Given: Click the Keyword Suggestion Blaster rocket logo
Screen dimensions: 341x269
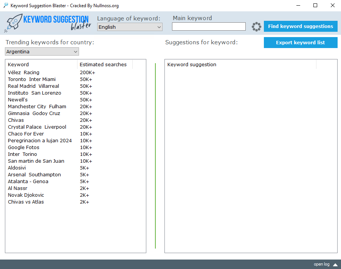Looking at the screenshot, I should click(x=48, y=23).
